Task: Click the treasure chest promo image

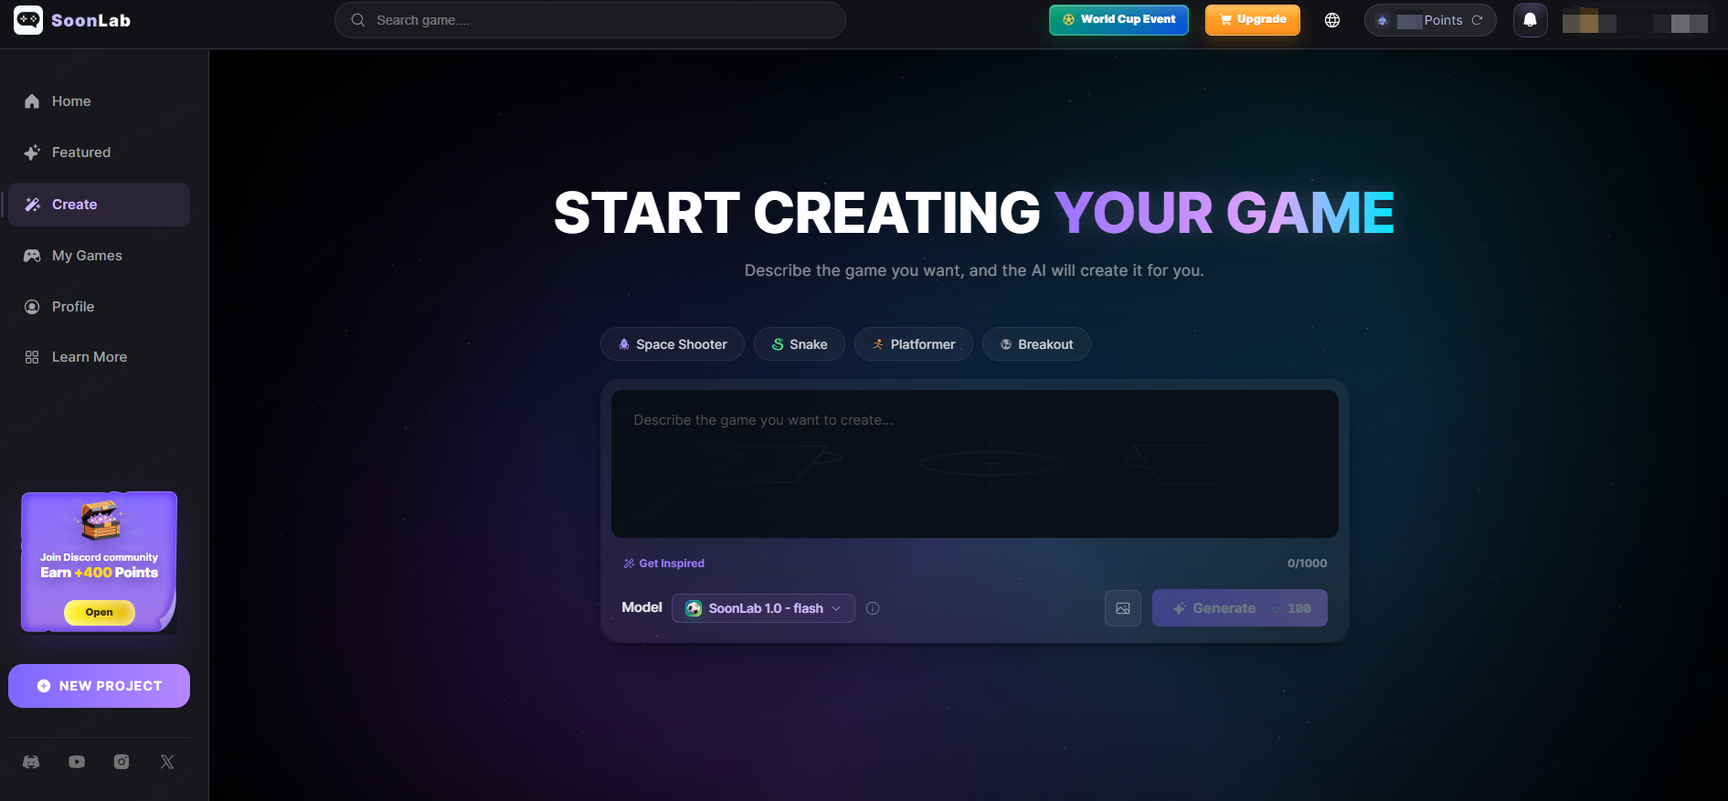Action: point(101,520)
